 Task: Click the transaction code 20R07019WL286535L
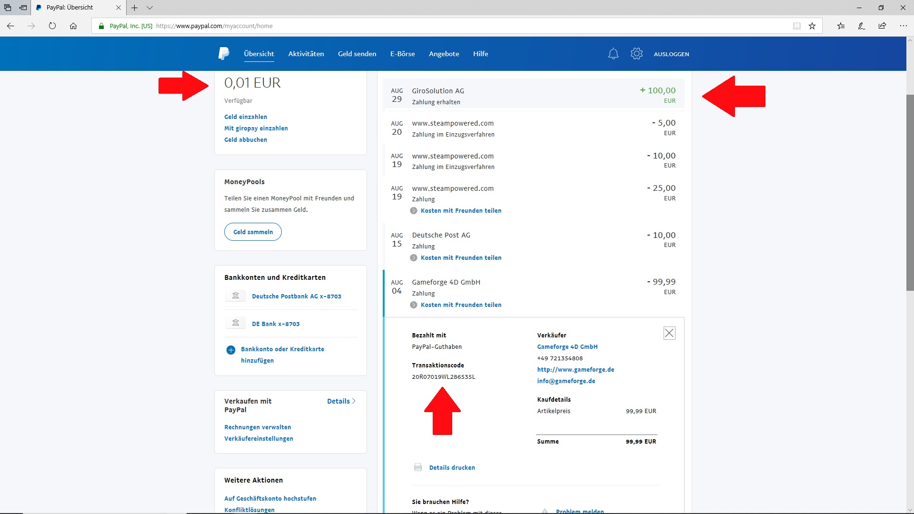443,376
